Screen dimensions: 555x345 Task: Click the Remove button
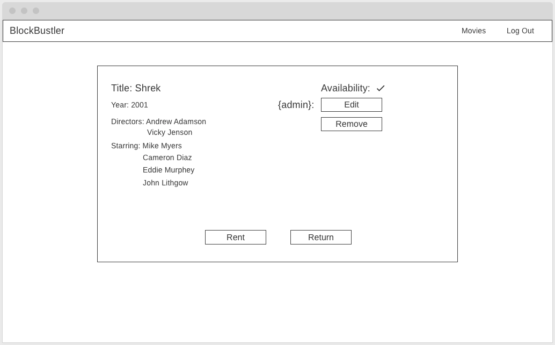click(352, 124)
